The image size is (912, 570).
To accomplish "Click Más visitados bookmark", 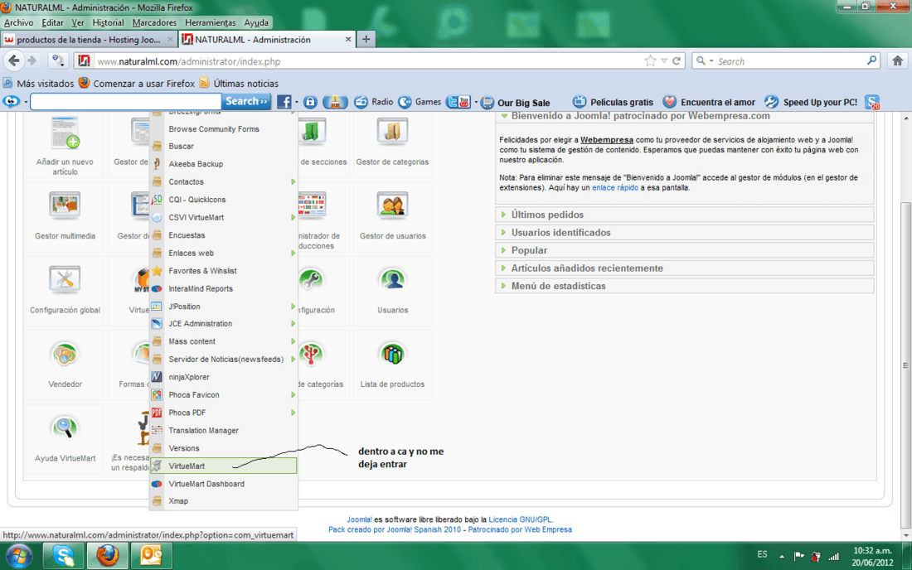I will pyautogui.click(x=39, y=83).
